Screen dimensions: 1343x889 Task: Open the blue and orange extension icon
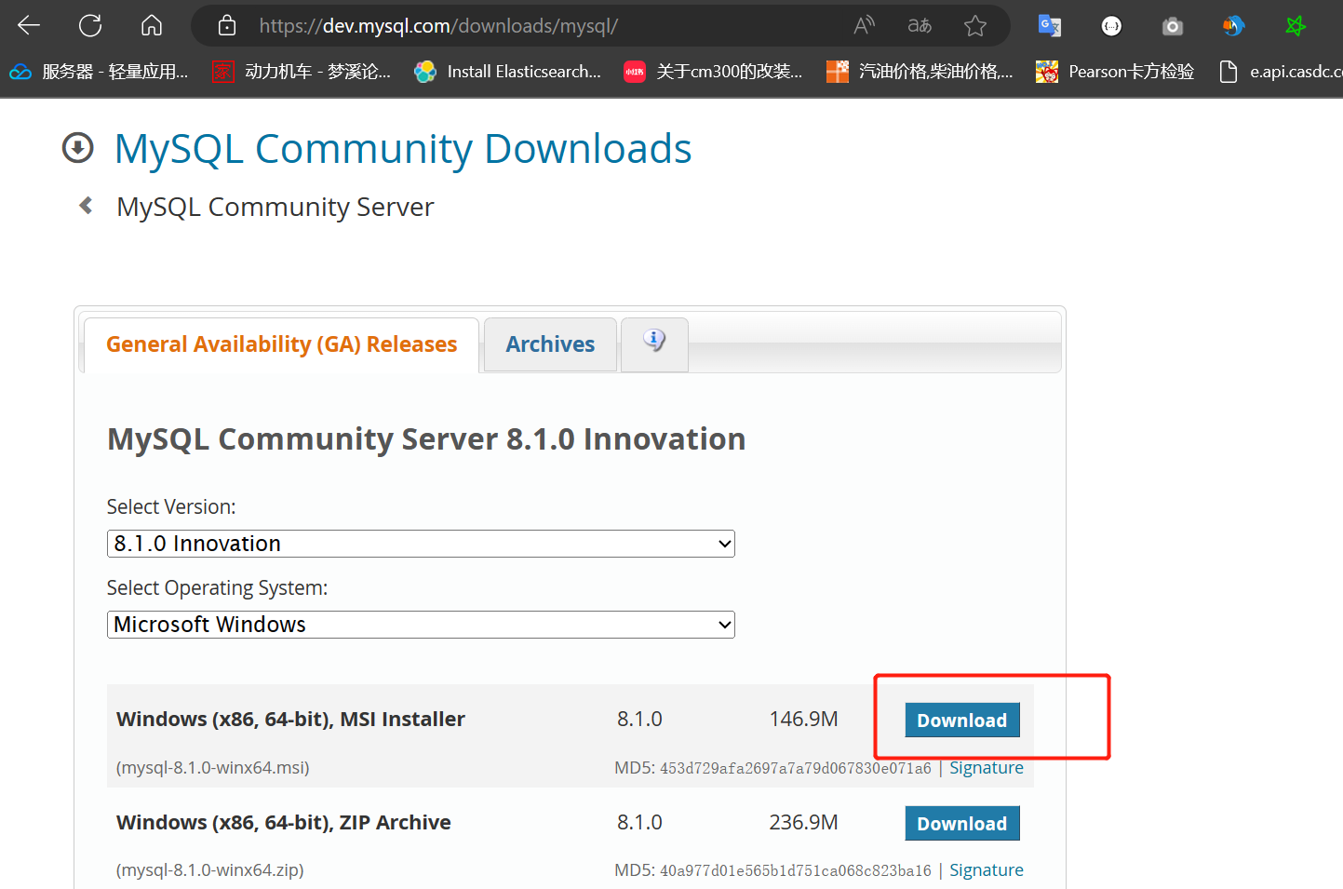pos(1234,26)
